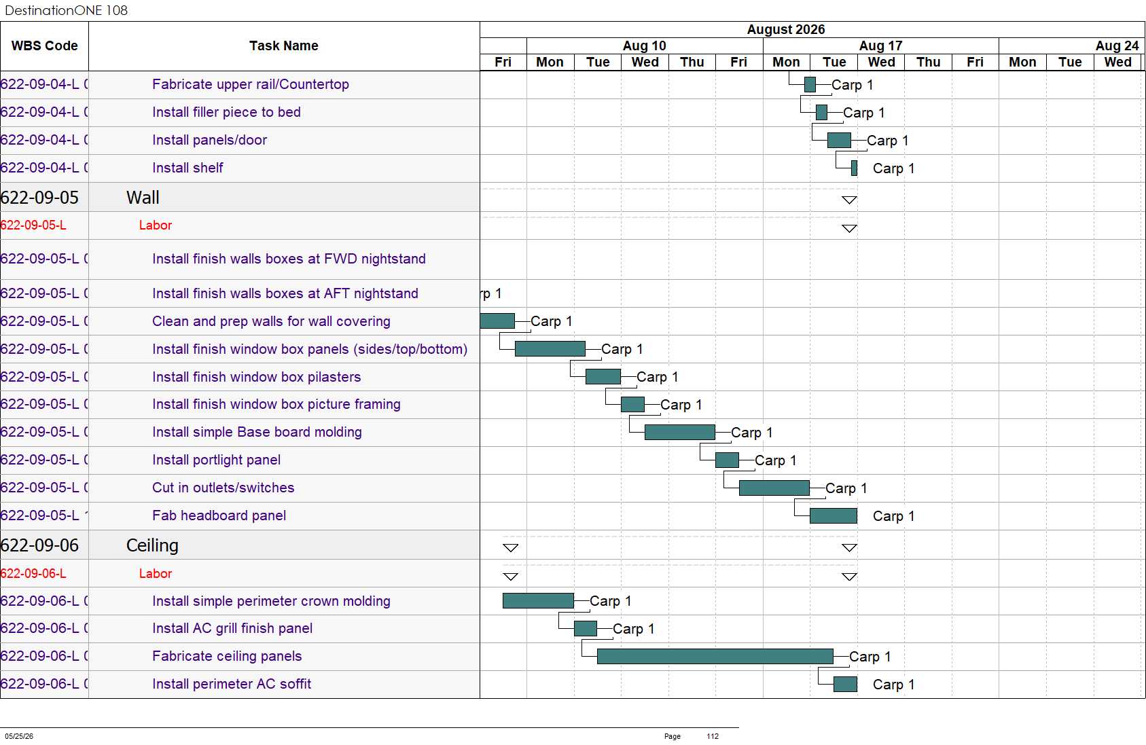Screen dimensions: 1146x745
Task: Select the Install simple perimeter crown molding bar
Action: pos(538,600)
